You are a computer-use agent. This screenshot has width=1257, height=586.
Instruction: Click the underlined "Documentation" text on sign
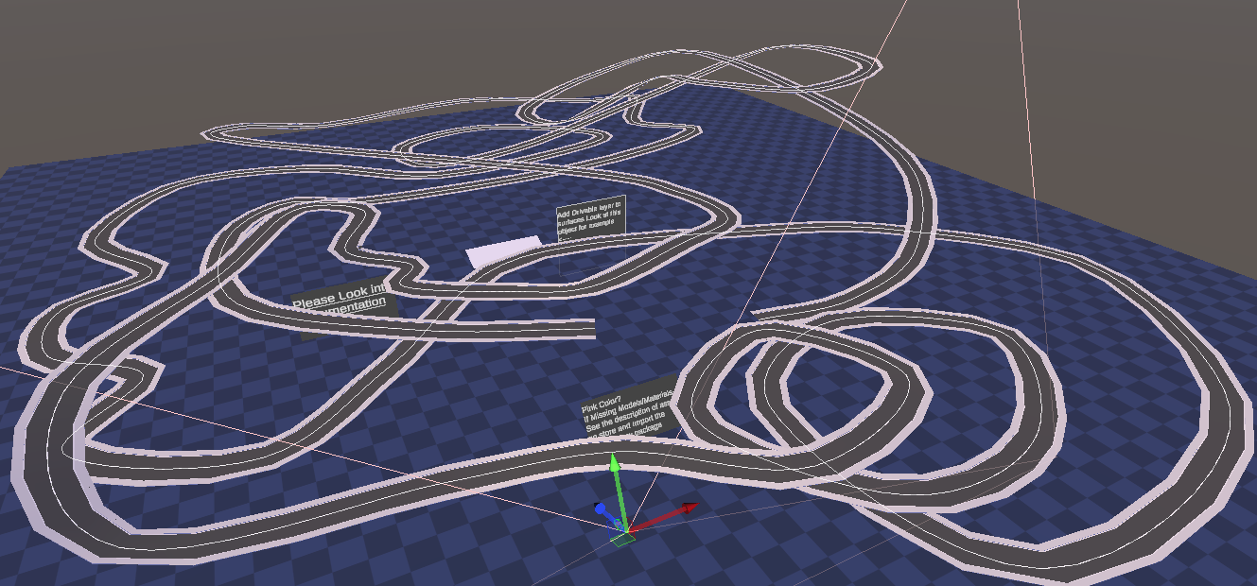342,306
